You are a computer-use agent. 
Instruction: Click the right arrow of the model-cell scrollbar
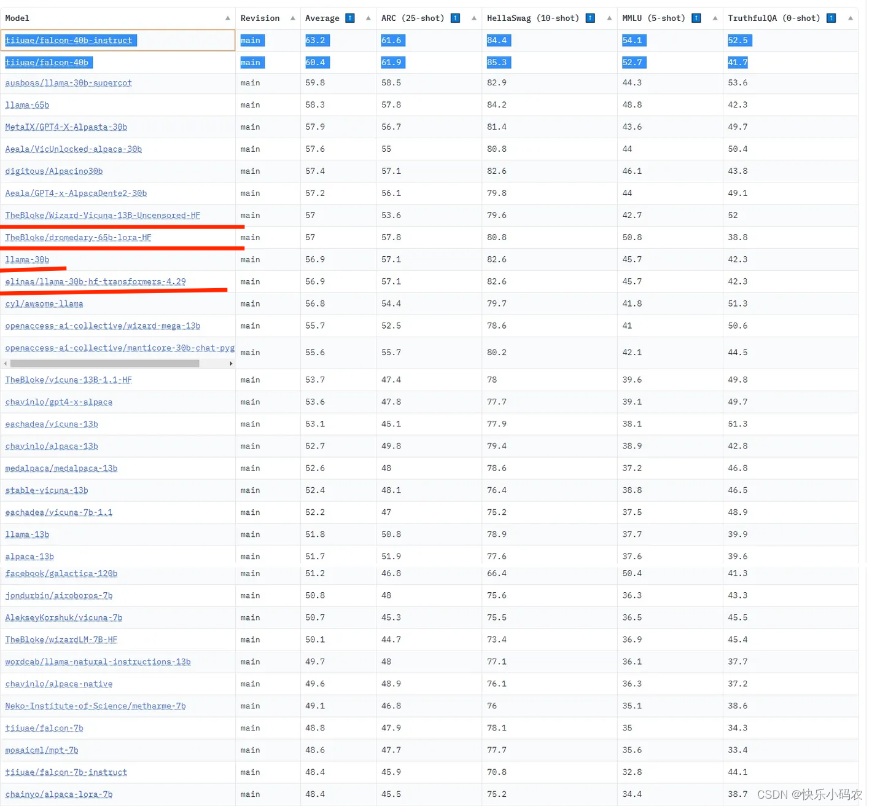[231, 364]
